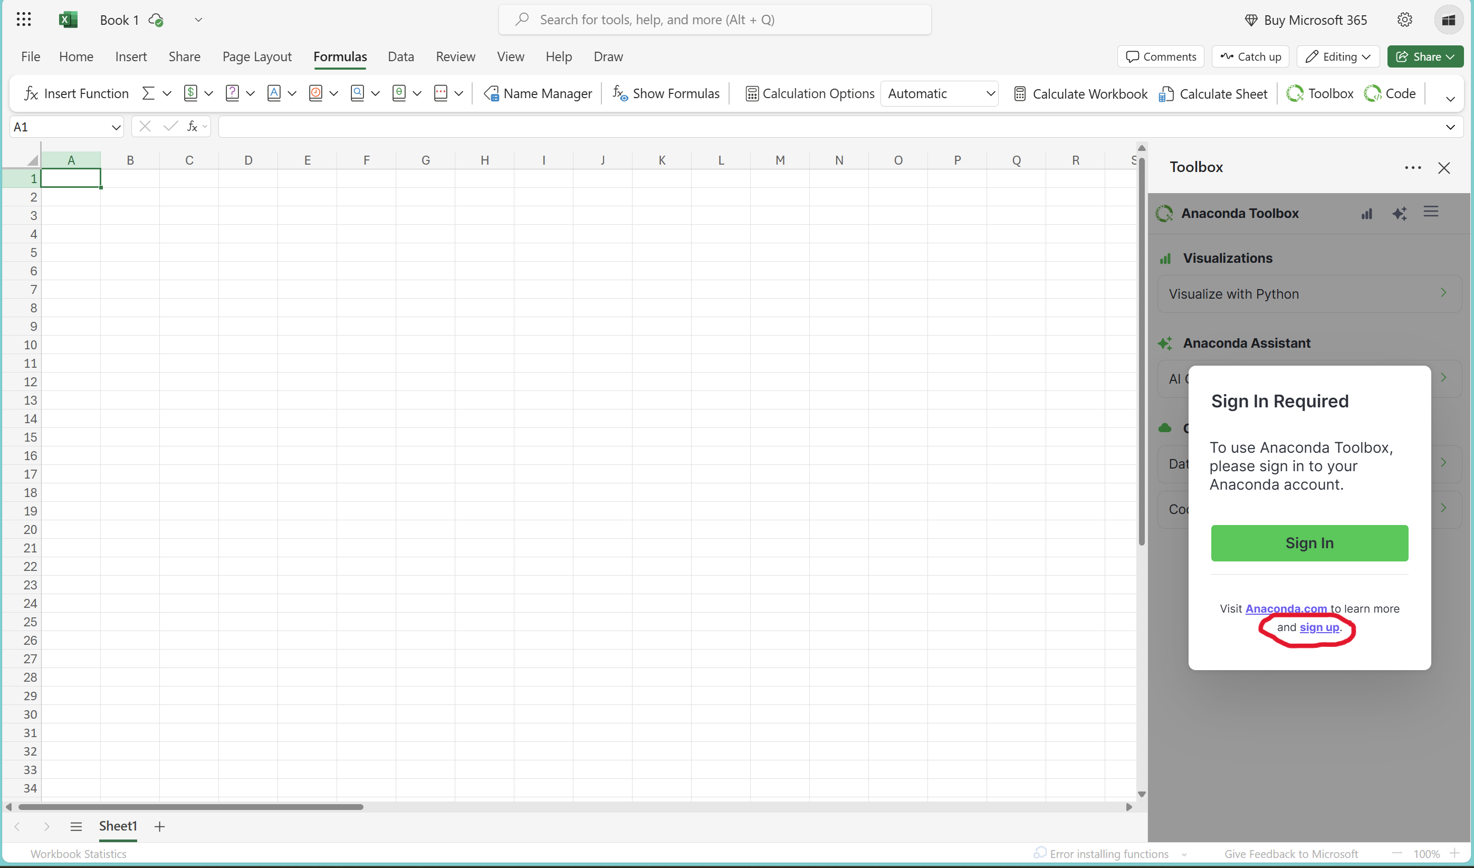Viewport: 1474px width, 868px height.
Task: Add a new sheet with plus icon
Action: coord(160,826)
